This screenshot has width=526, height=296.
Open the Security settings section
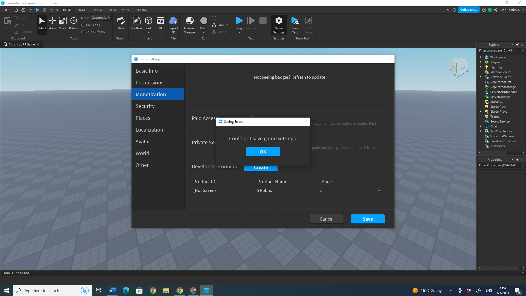coord(145,106)
